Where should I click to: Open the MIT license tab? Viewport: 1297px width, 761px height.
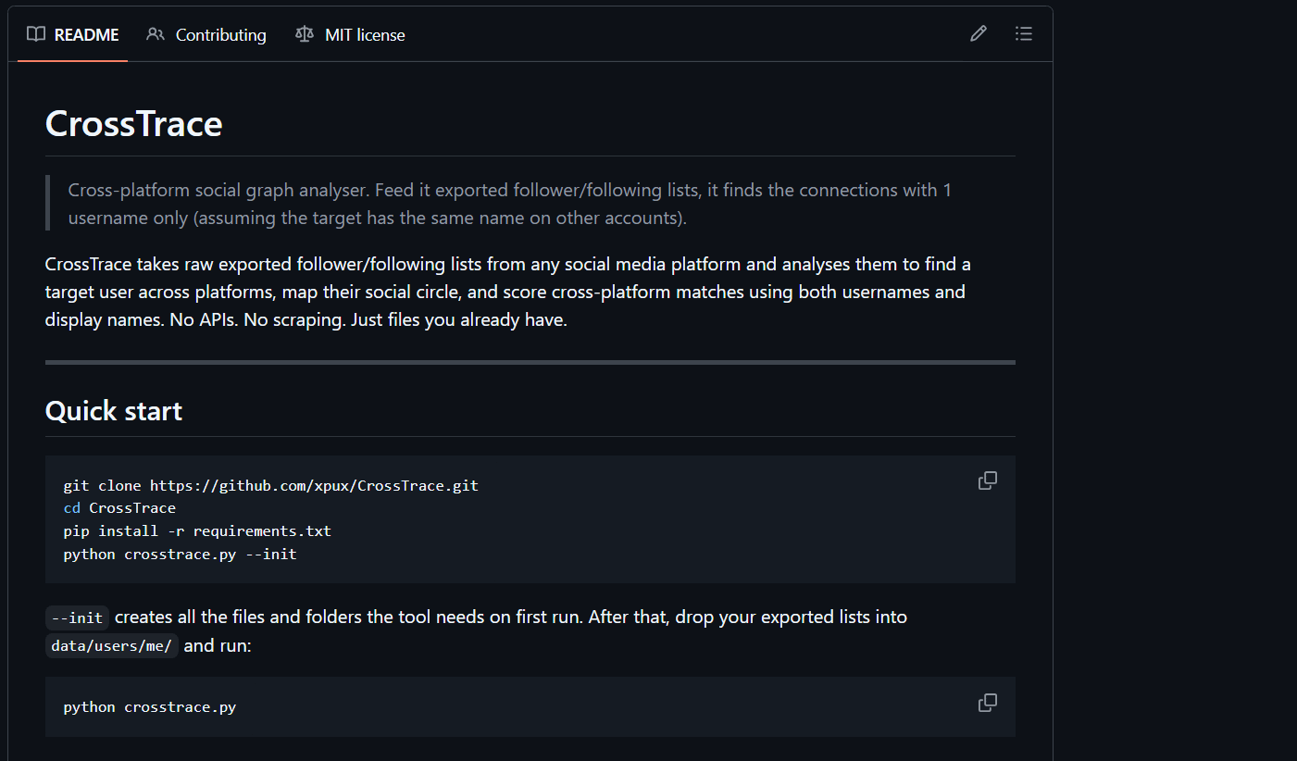(x=350, y=35)
